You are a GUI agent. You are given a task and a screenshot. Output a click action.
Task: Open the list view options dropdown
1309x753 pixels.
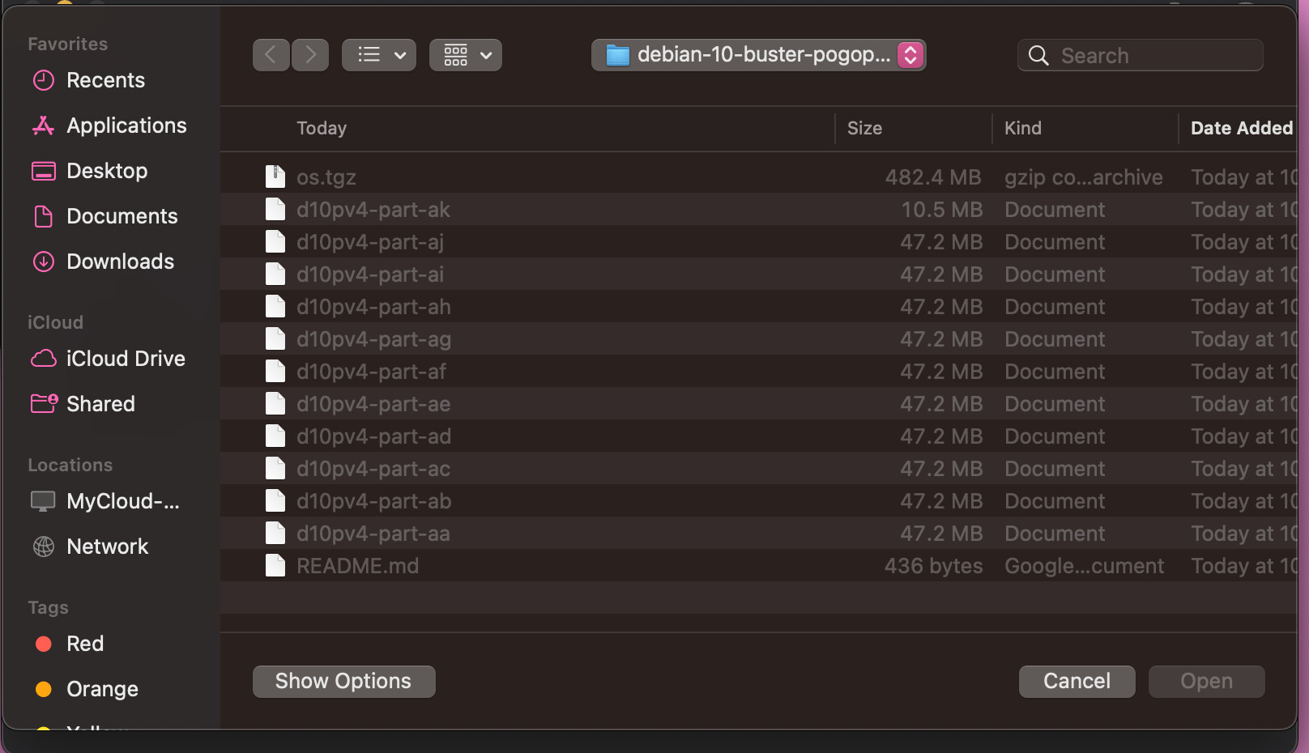(379, 55)
